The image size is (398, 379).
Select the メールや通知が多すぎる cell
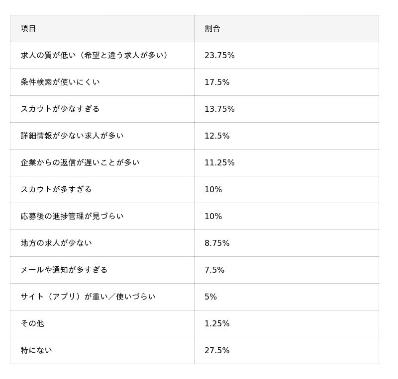64,270
